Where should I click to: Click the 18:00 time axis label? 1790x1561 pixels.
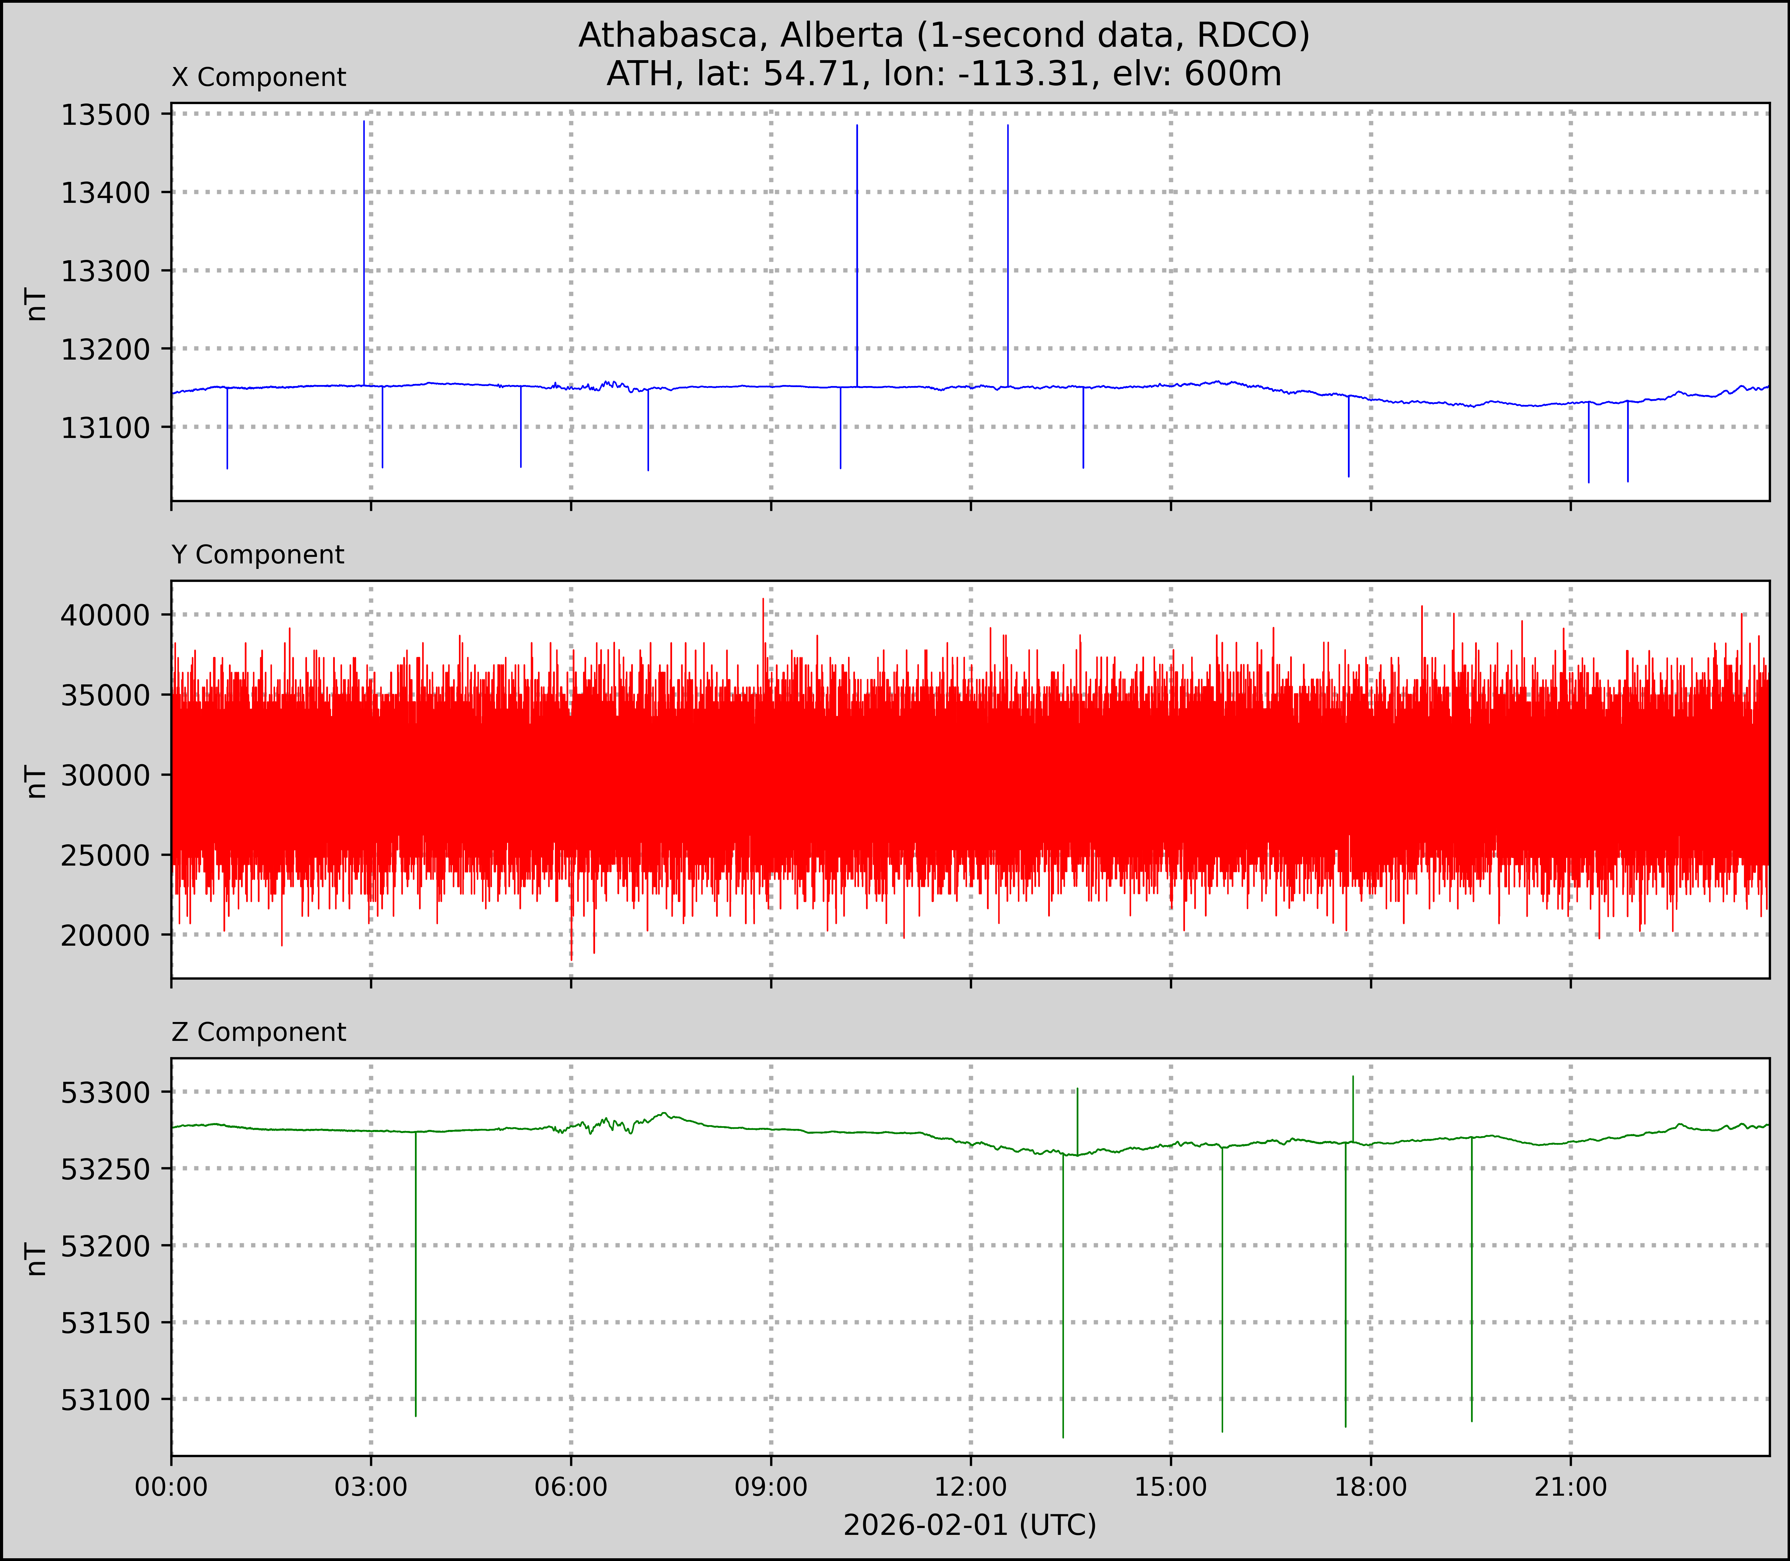coord(1370,1488)
